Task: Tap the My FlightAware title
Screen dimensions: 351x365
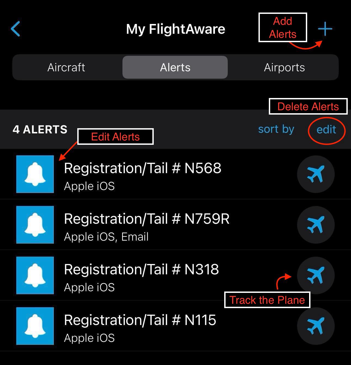Action: (x=175, y=29)
